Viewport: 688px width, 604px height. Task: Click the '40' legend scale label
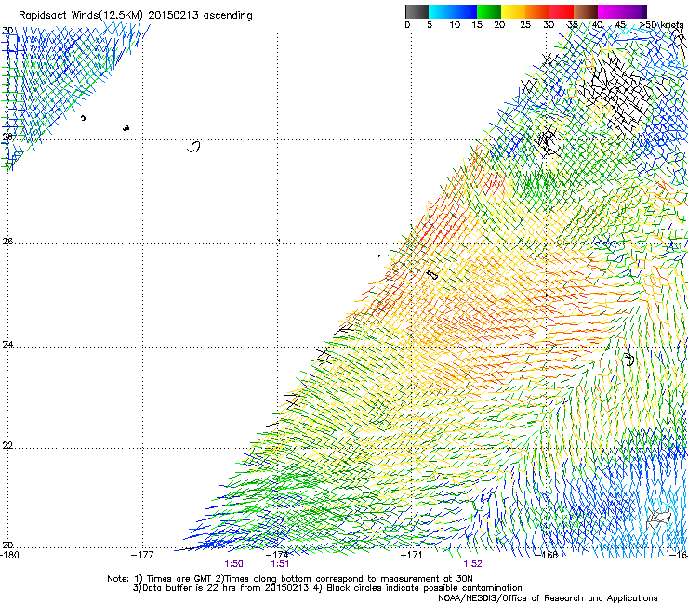[x=597, y=25]
